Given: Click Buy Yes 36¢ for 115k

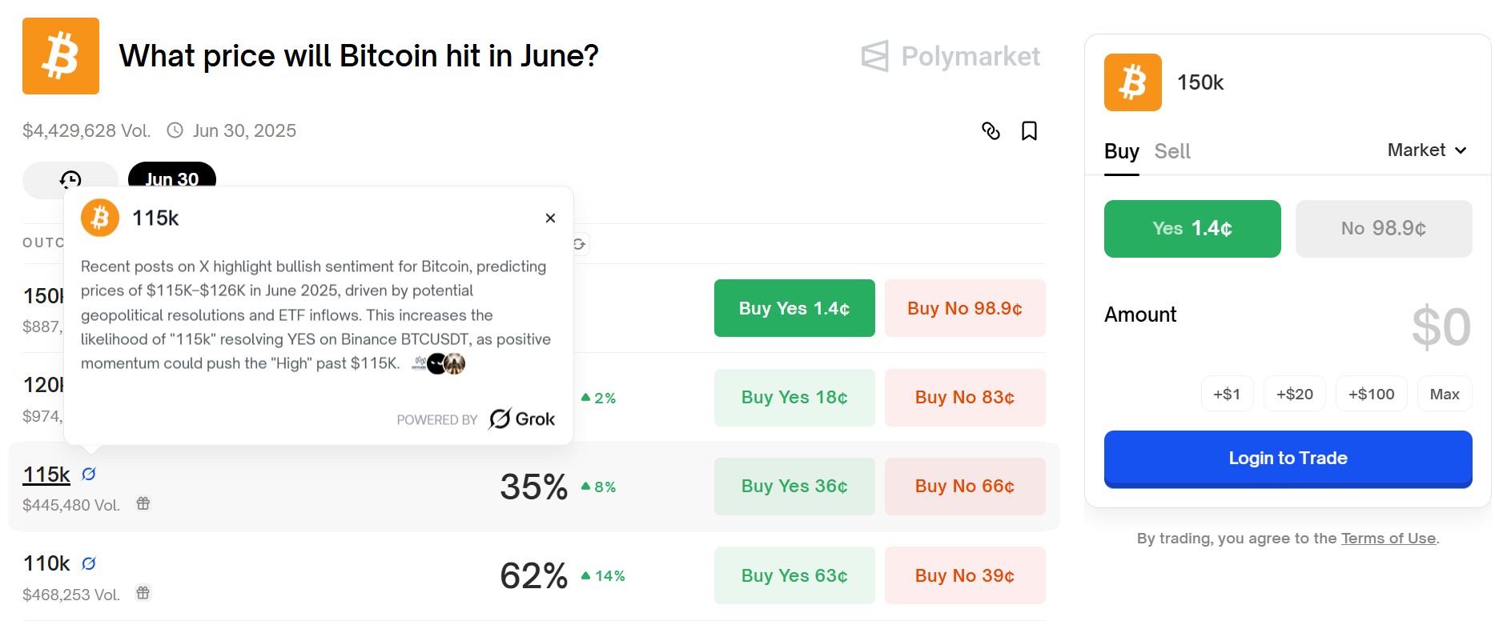Looking at the screenshot, I should [x=794, y=487].
